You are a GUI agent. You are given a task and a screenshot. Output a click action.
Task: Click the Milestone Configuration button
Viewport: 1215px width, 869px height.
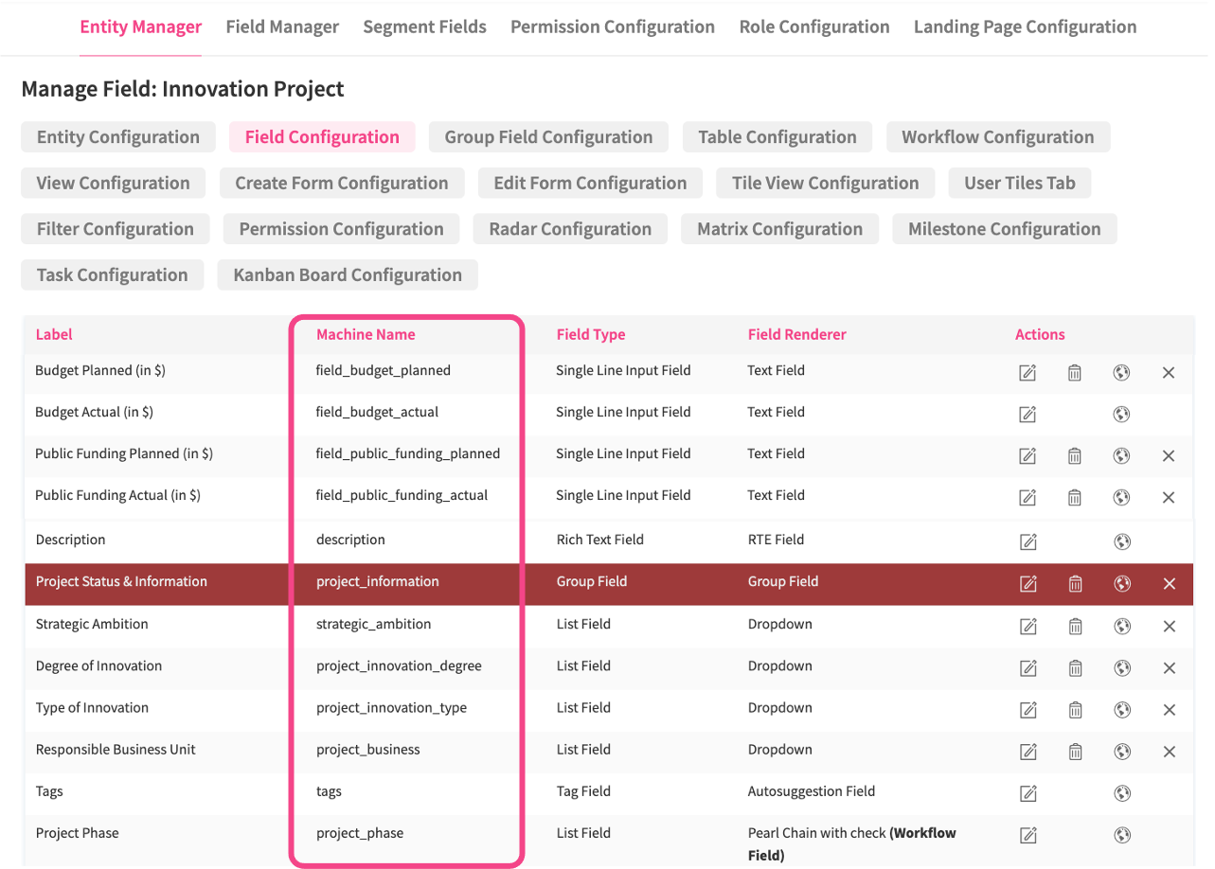[1004, 229]
